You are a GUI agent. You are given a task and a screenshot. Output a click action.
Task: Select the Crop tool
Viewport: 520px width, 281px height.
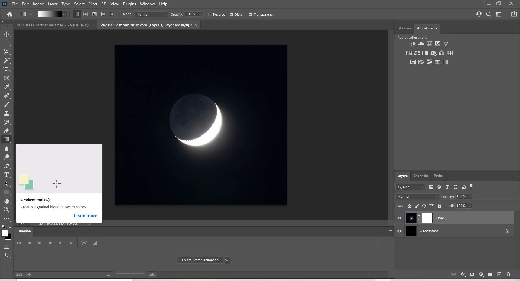click(x=7, y=70)
